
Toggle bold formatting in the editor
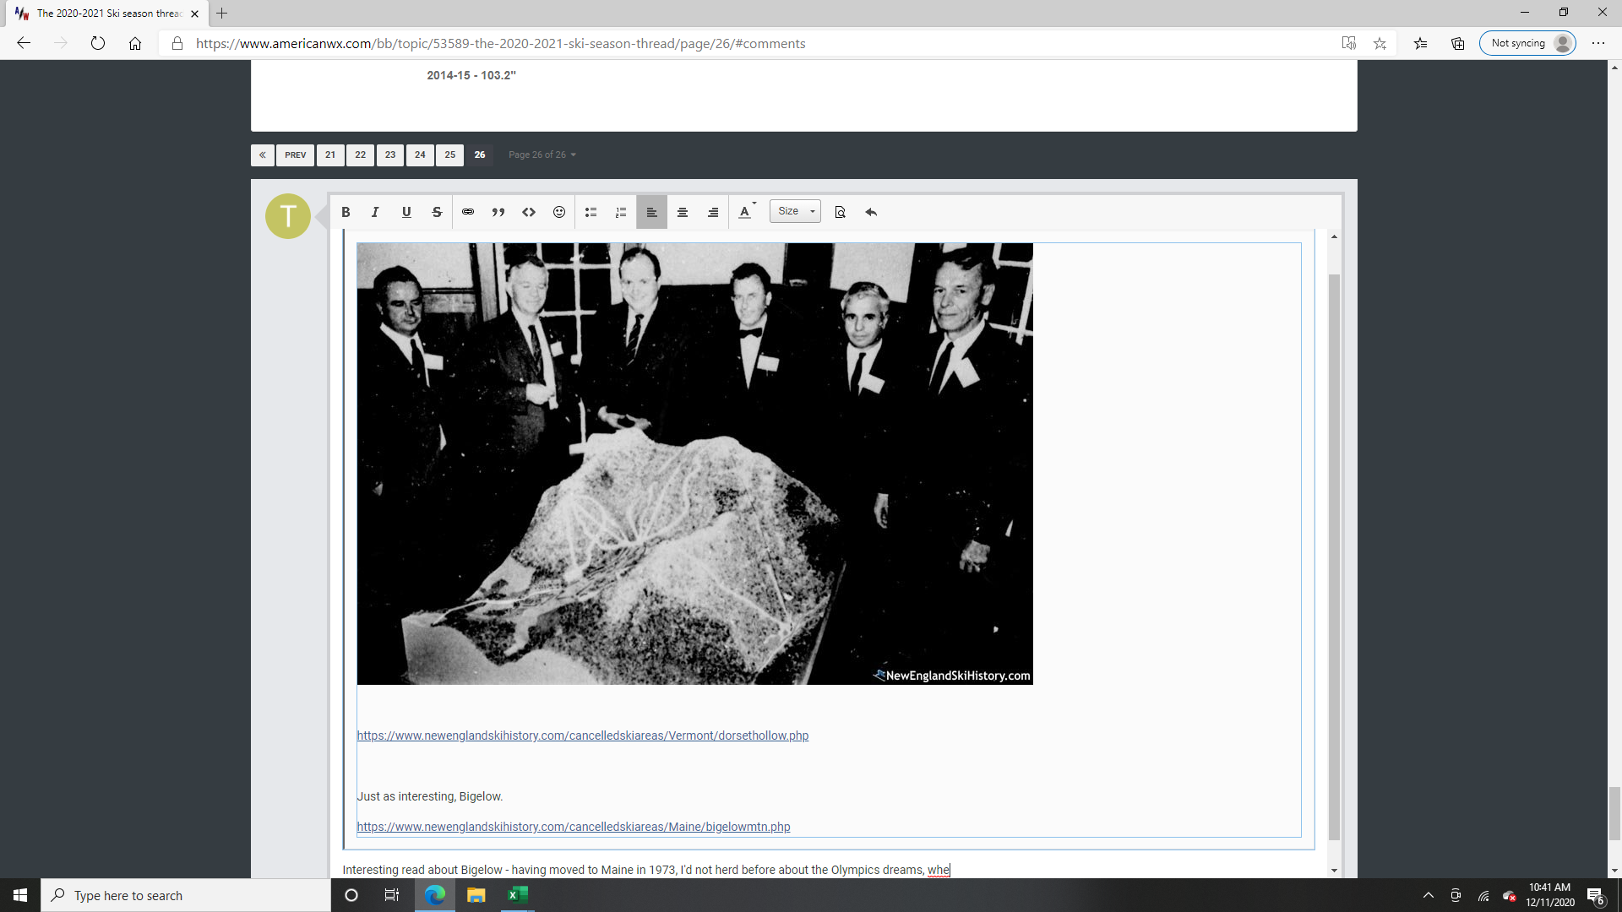coord(346,212)
